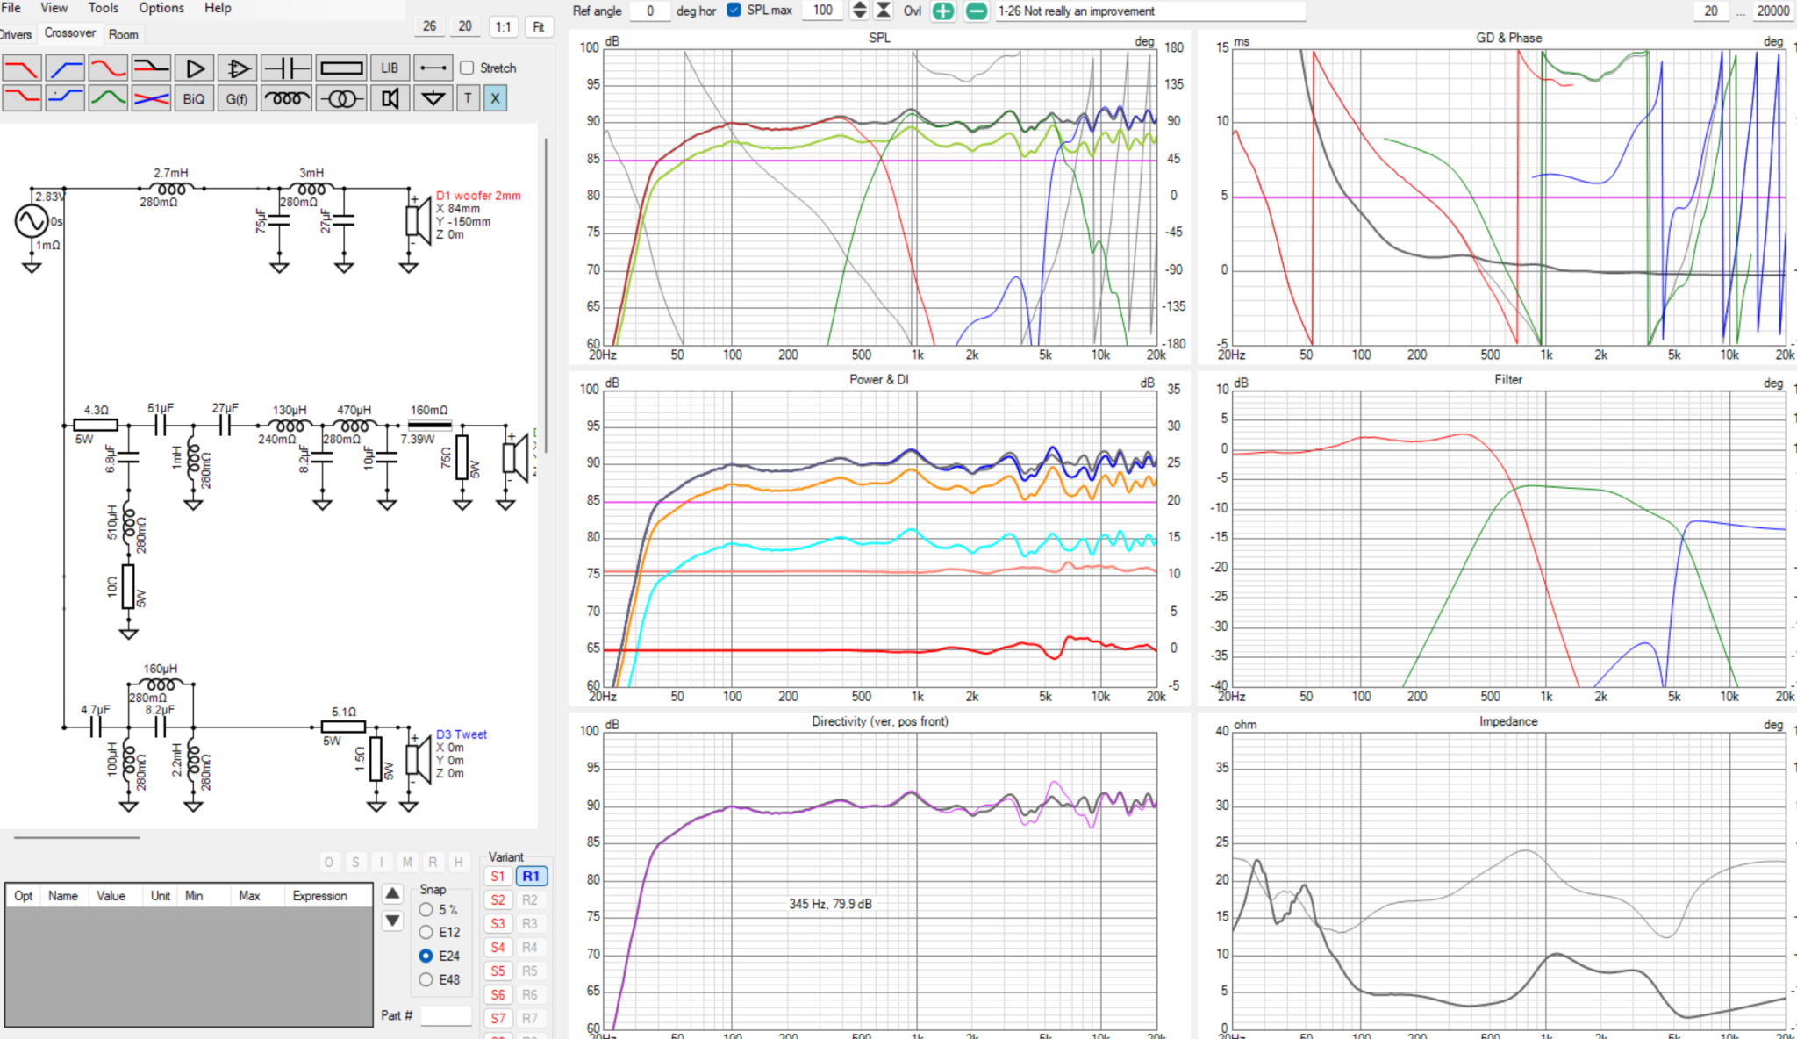Click the S6 variant button
The height and width of the screenshot is (1039, 1797).
[x=498, y=994]
